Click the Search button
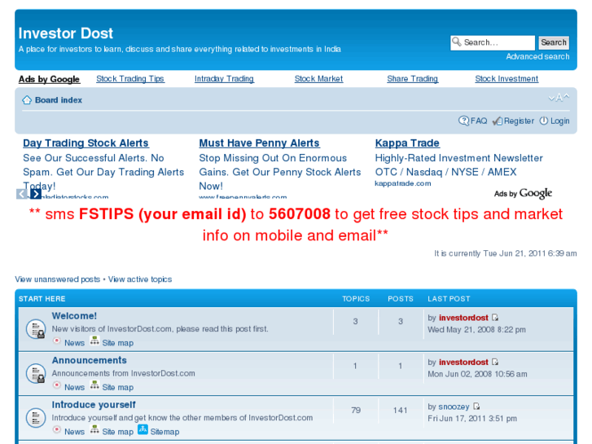 coord(554,42)
